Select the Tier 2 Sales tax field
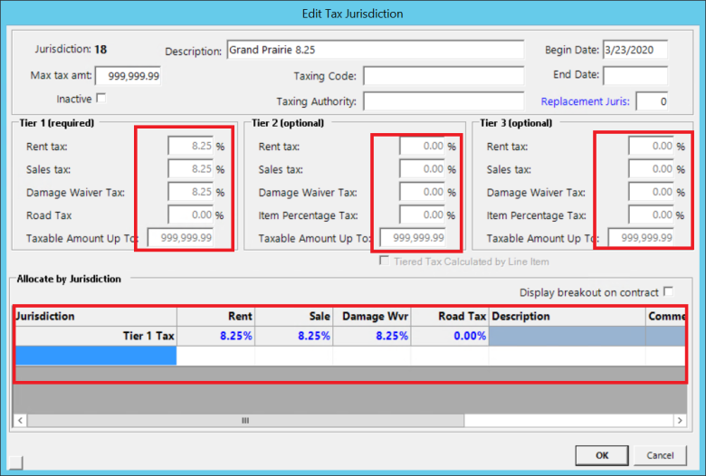Screen dimensions: 706x476 422,168
